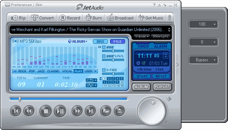Click the Eject button
Image resolution: width=228 pixels, height=130 pixels.
(119, 111)
